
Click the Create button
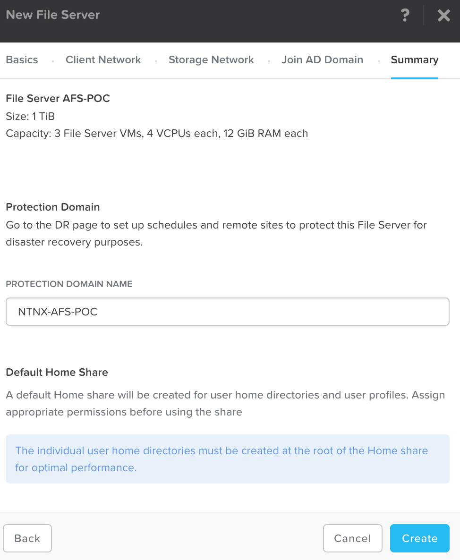(419, 538)
